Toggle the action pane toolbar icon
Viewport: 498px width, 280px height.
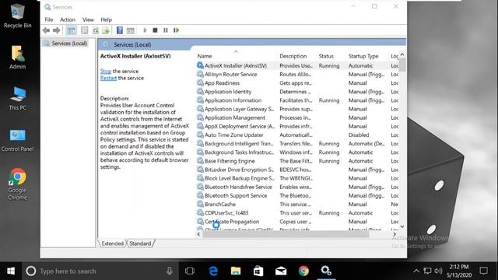[x=130, y=30]
